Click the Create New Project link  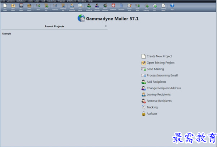157,56
